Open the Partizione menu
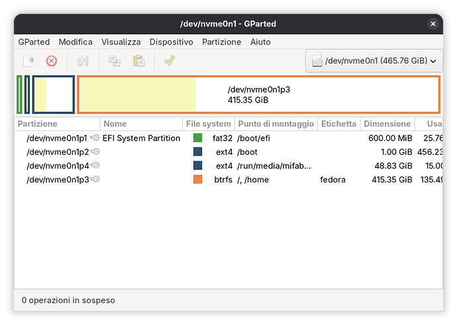 click(x=221, y=42)
